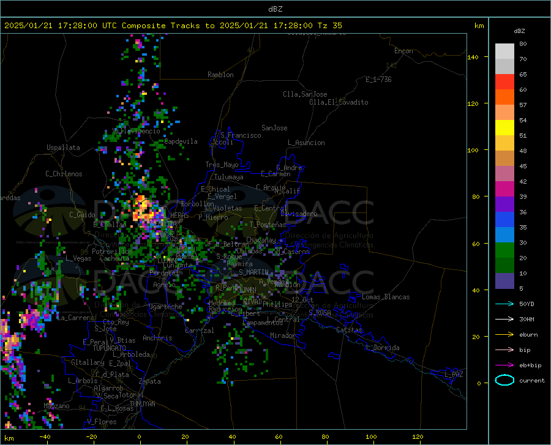Click the 'Villavicencio' map label
This screenshot has height=445, width=551.
coord(136,131)
